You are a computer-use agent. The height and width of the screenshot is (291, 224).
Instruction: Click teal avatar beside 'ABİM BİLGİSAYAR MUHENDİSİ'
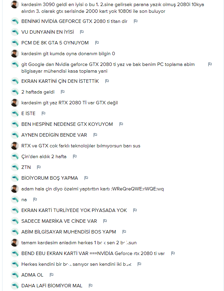click(15, 231)
